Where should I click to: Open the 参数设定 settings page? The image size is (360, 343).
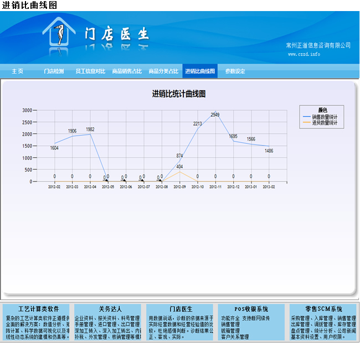pyautogui.click(x=235, y=71)
